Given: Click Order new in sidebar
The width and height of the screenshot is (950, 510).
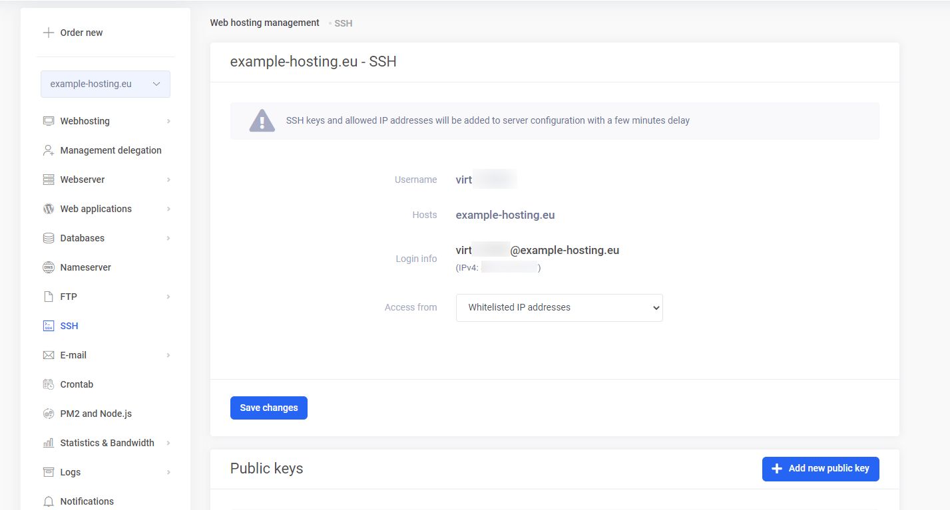Looking at the screenshot, I should point(81,33).
